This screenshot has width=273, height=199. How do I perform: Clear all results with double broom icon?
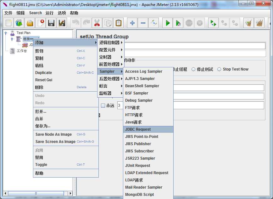[259, 23]
